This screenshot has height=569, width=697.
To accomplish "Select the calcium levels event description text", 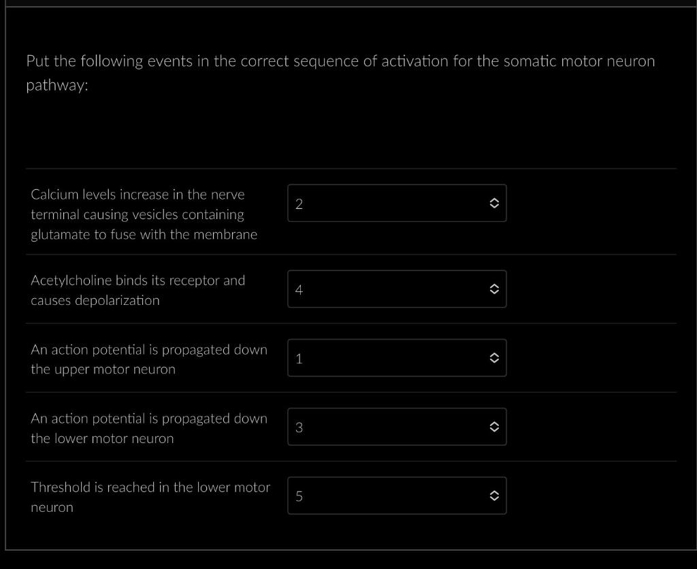I will coord(144,214).
